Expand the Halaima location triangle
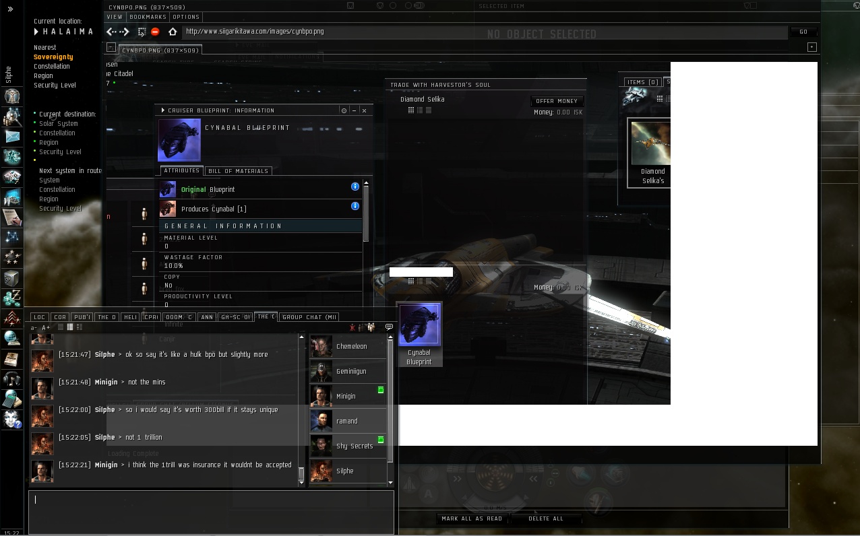This screenshot has width=860, height=536. point(36,32)
